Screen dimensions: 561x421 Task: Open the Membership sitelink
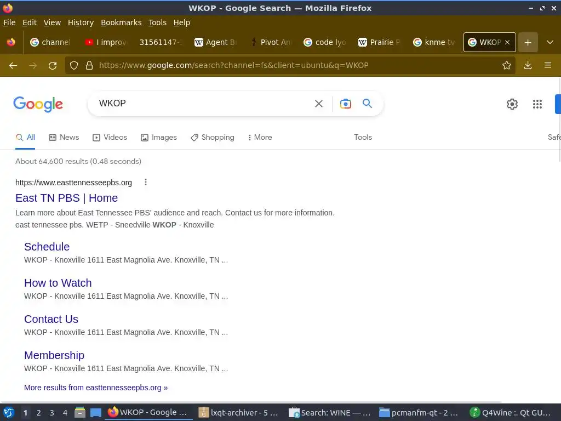pos(54,355)
